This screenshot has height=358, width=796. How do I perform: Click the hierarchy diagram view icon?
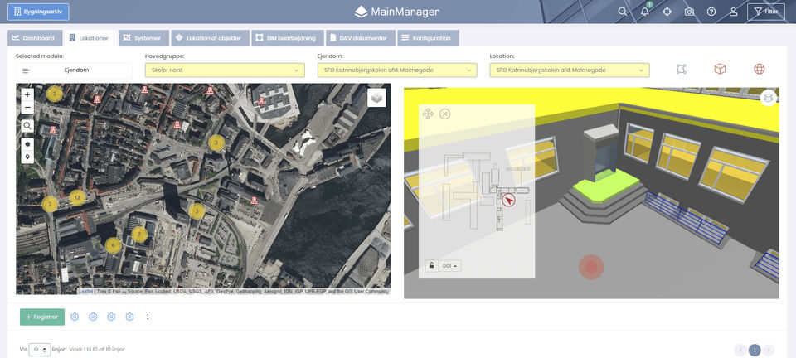pyautogui.click(x=682, y=69)
